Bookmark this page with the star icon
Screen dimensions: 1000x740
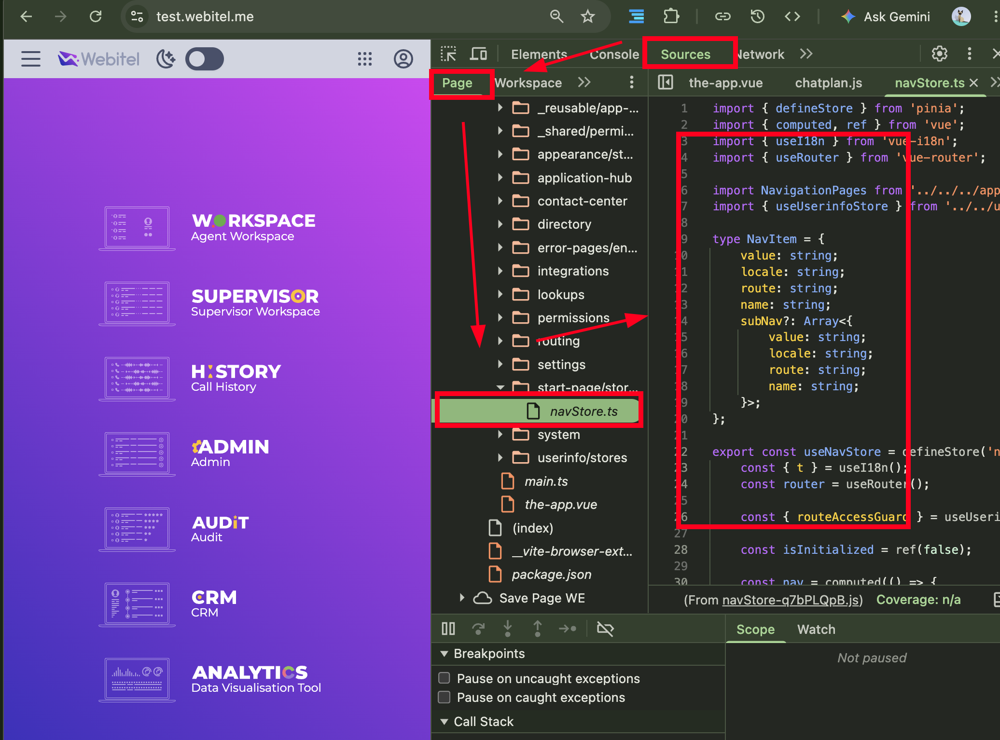coord(587,17)
